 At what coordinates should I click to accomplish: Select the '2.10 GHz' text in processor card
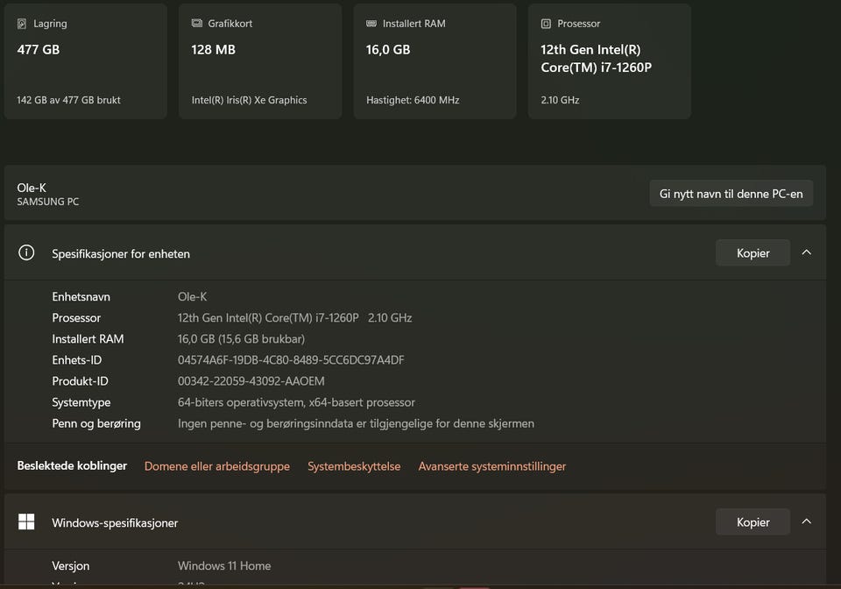pos(560,100)
